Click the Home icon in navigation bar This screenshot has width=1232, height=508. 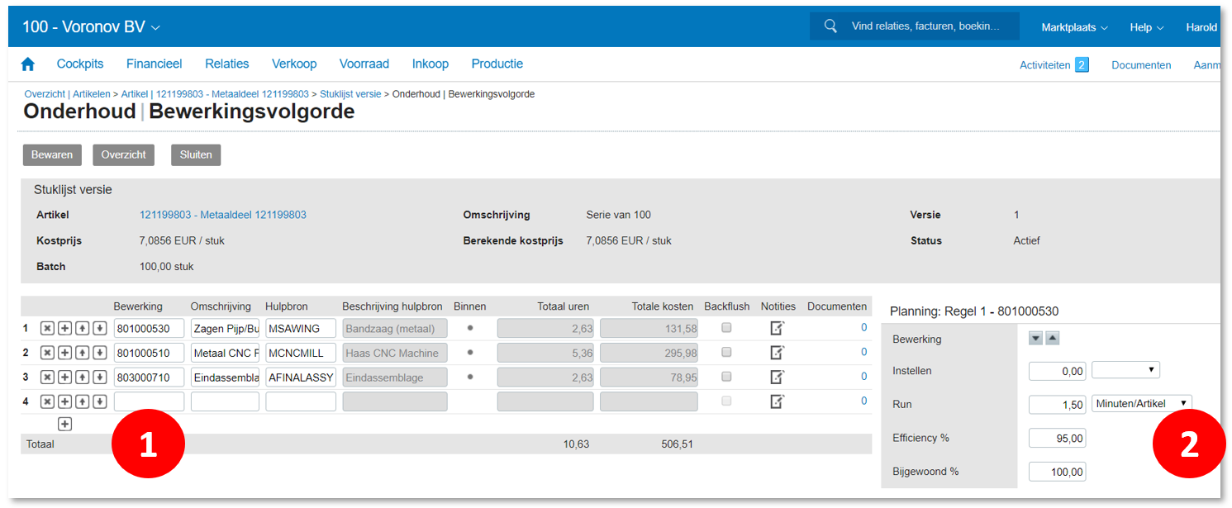pyautogui.click(x=28, y=64)
